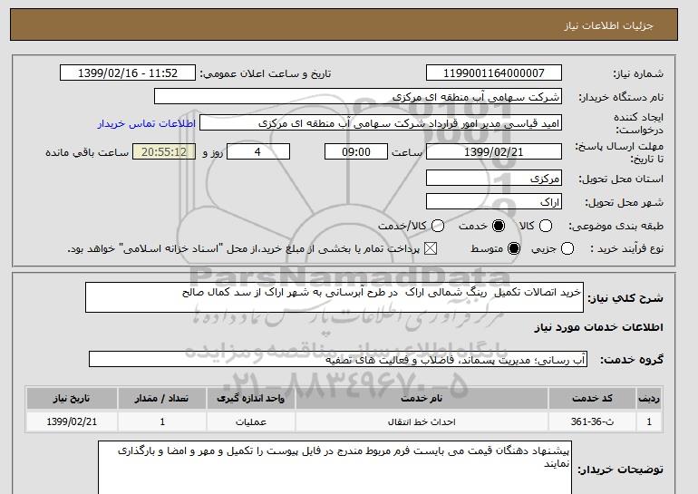Viewport: 698px width, 494px height.
Task: Select the احداث خط انتقال table row
Action: 344,421
